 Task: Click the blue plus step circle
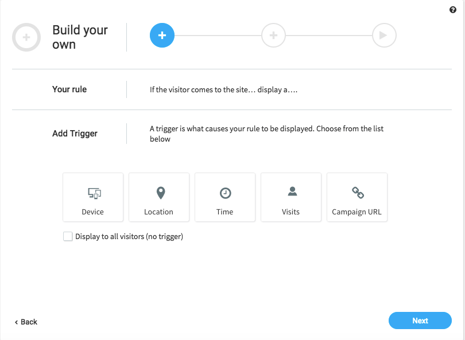[x=162, y=35]
